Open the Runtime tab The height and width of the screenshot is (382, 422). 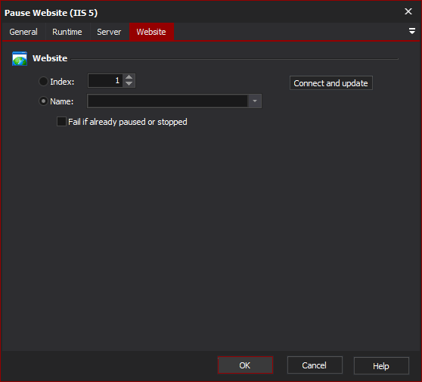point(67,32)
